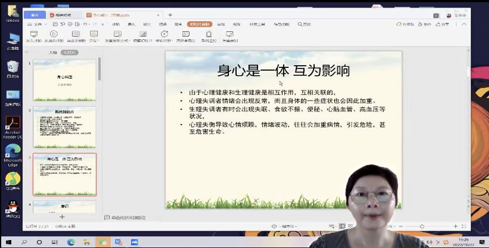Expand the 文件 menu dropdown
Image resolution: width=489 pixels, height=248 pixels.
38,24
